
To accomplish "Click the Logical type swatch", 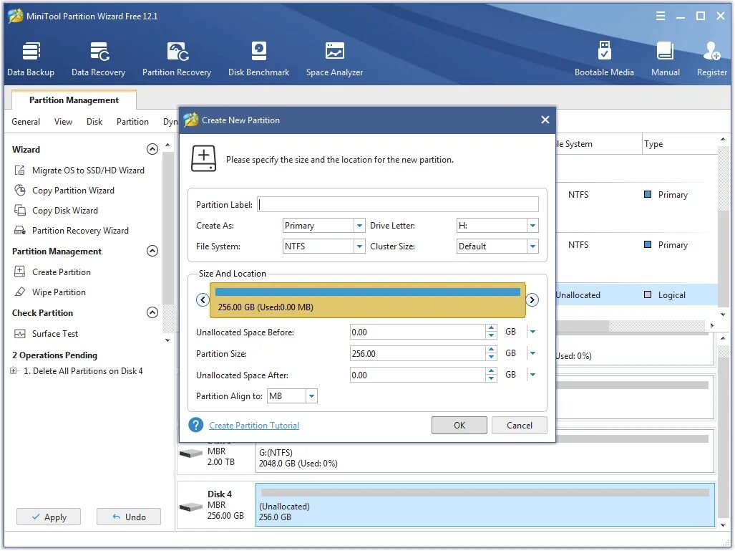I will point(648,294).
